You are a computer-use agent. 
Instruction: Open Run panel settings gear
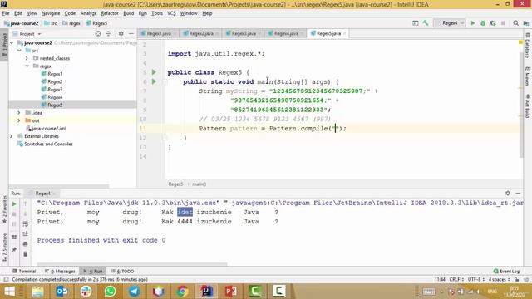(x=508, y=193)
